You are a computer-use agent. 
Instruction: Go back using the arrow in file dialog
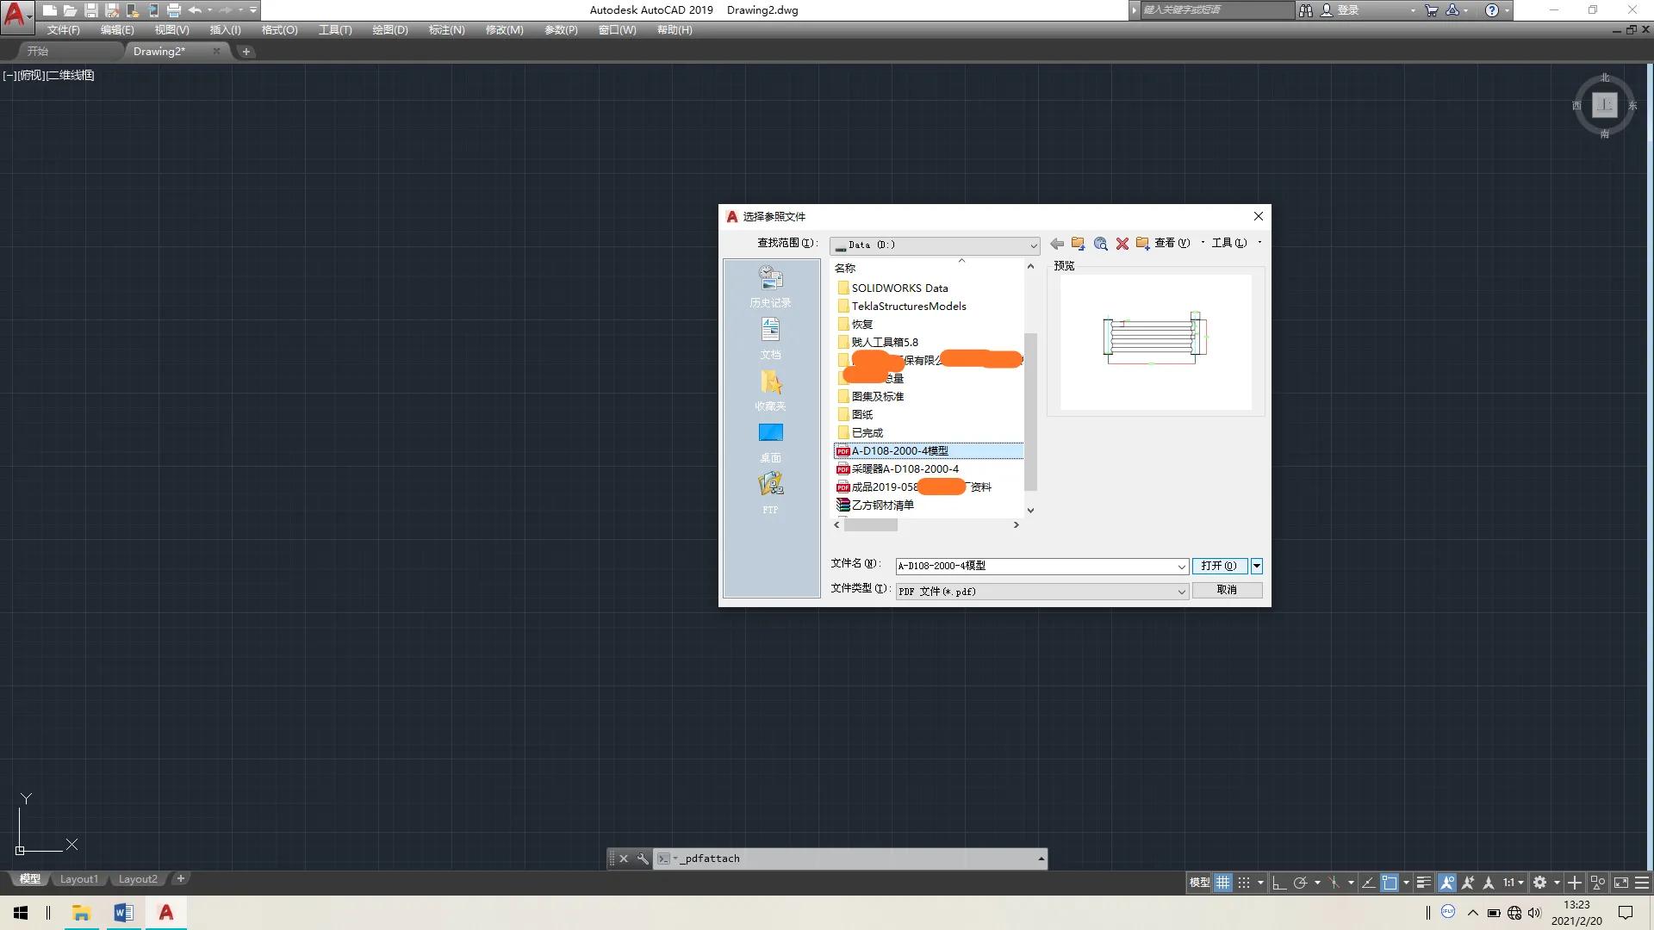(x=1057, y=244)
